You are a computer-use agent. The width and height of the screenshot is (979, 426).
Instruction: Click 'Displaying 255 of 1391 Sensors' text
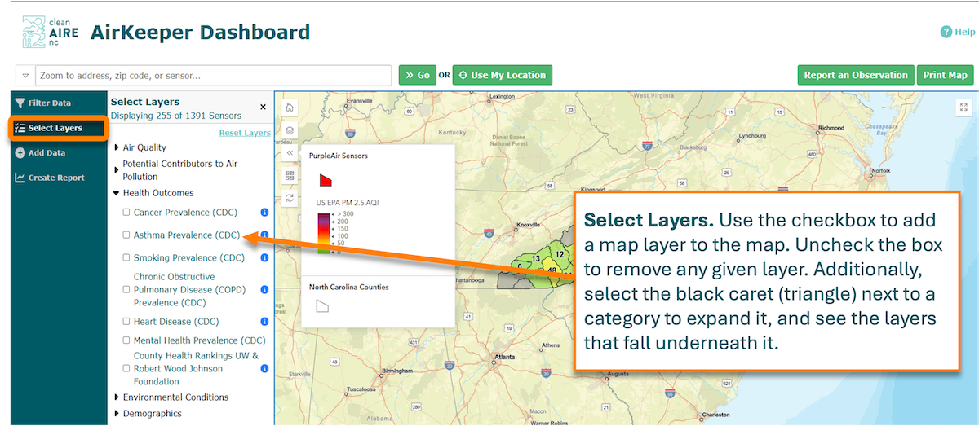pyautogui.click(x=176, y=116)
